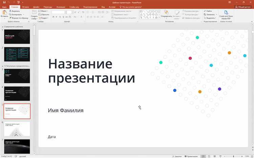Toggle text shadow S formatting

coord(63,17)
